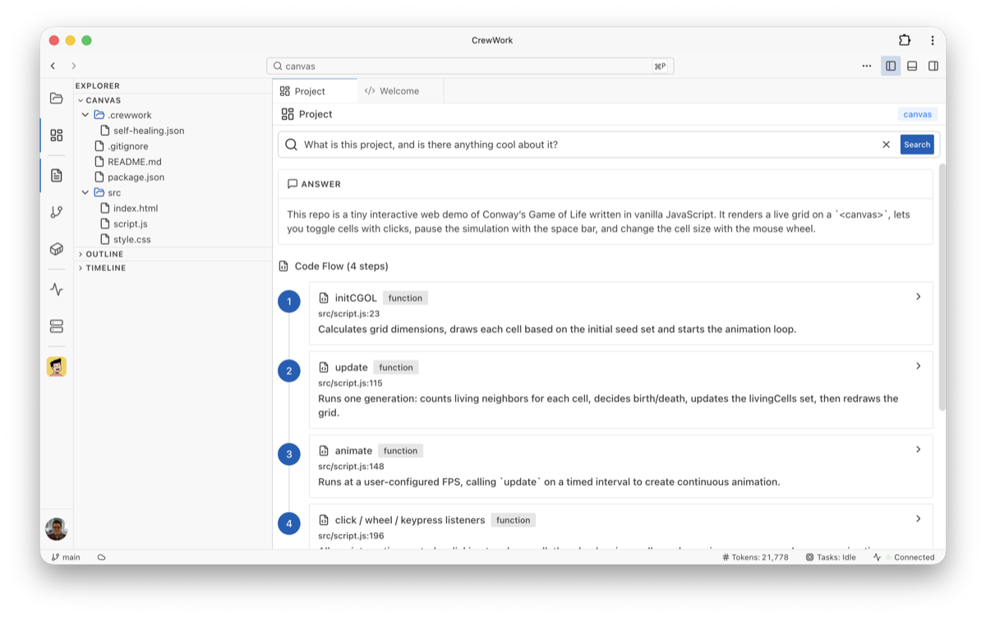Open the Project grid view in activity bar
Viewport: 986px width, 617px height.
pyautogui.click(x=57, y=136)
